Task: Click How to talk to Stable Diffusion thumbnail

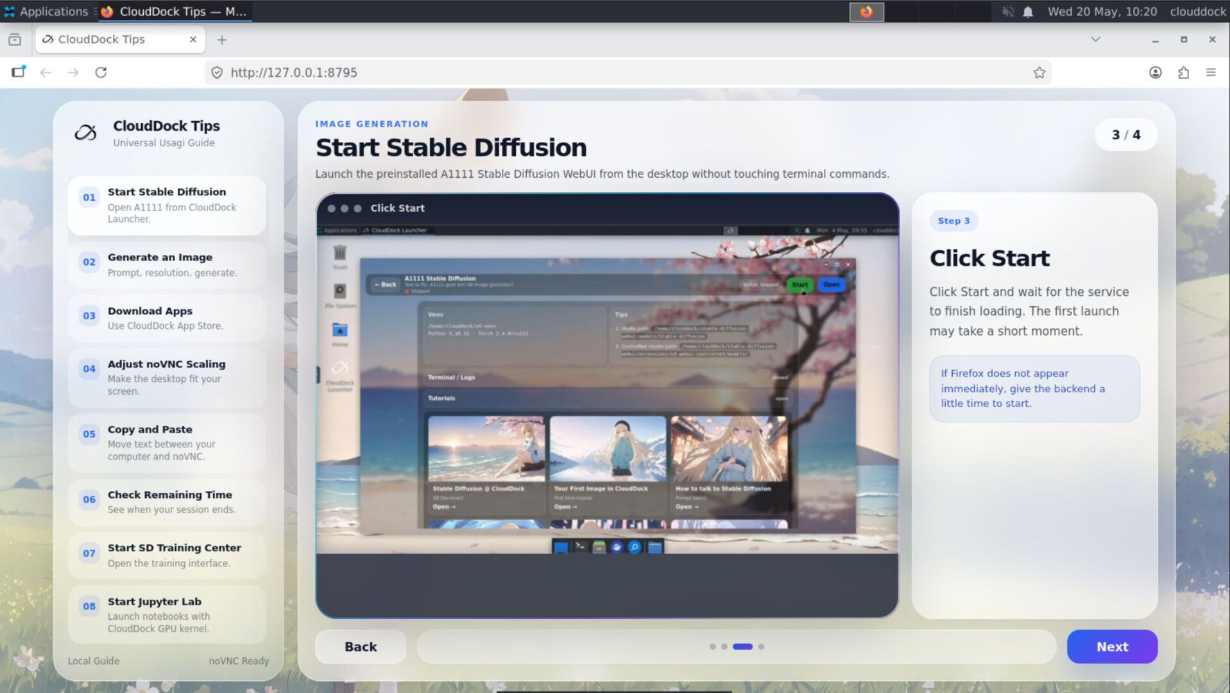Action: click(x=729, y=449)
